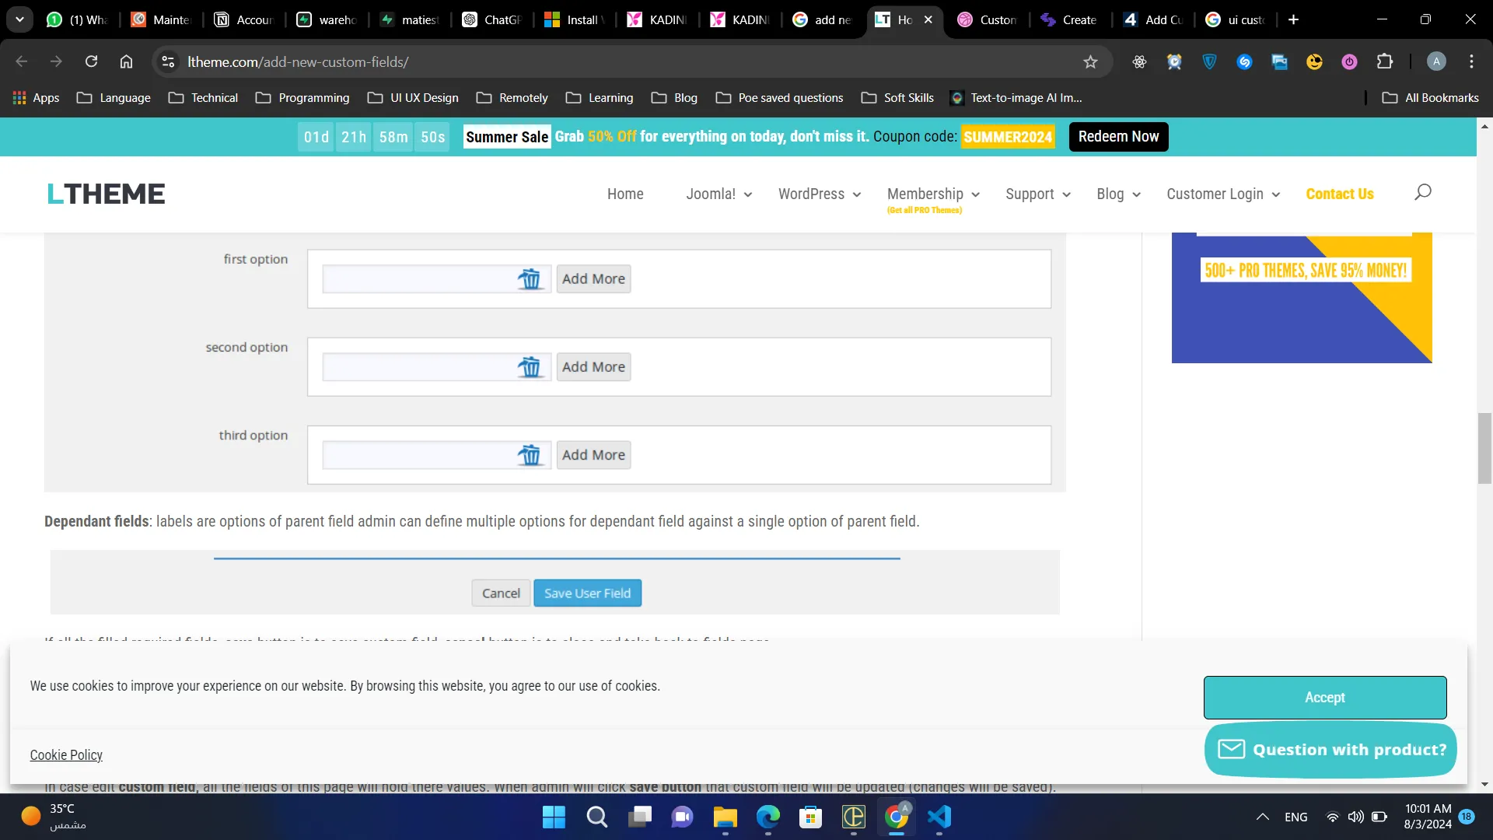The height and width of the screenshot is (840, 1493).
Task: Open Chrome's three-dot menu
Action: click(x=1471, y=61)
